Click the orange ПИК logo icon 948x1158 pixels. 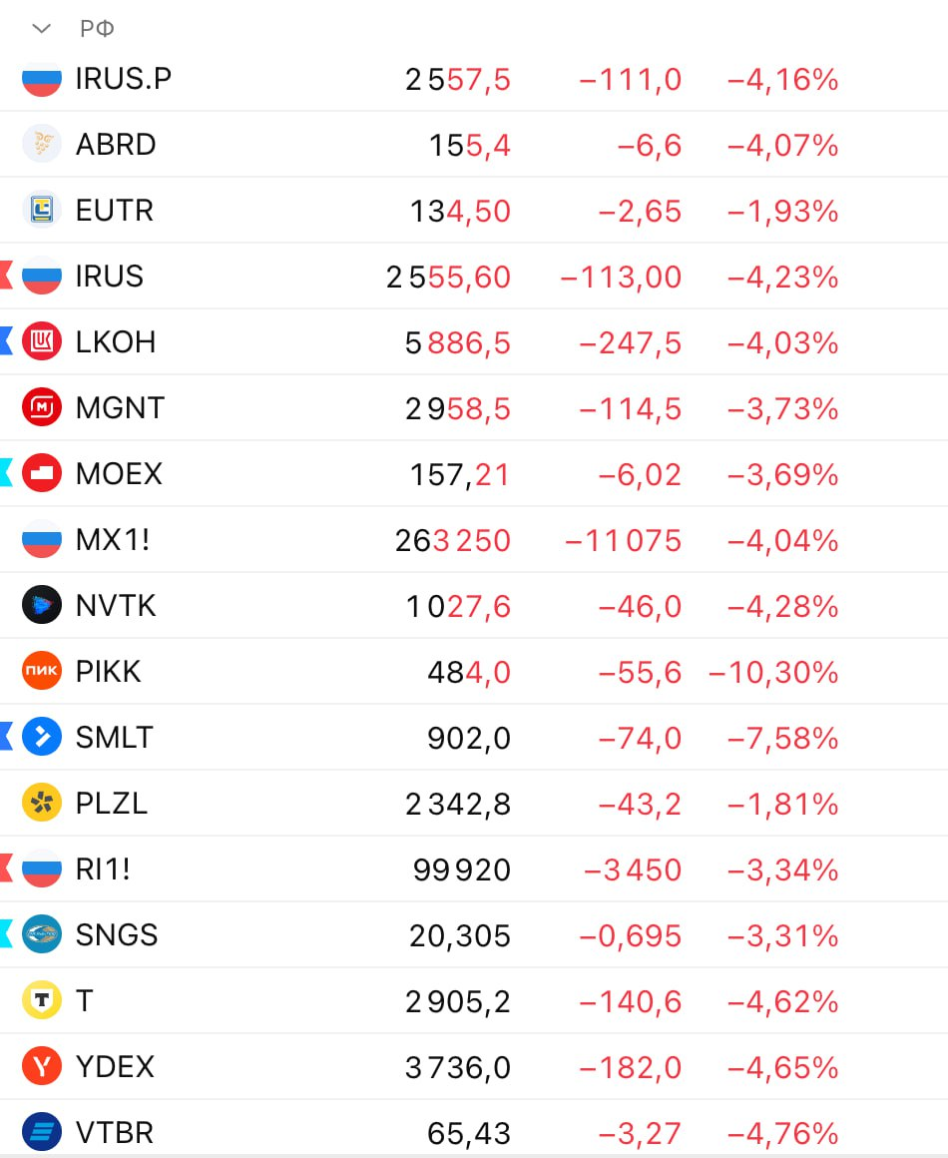point(42,672)
